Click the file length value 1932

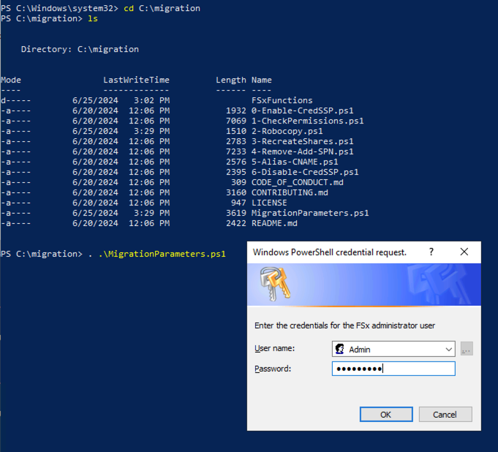[236, 110]
